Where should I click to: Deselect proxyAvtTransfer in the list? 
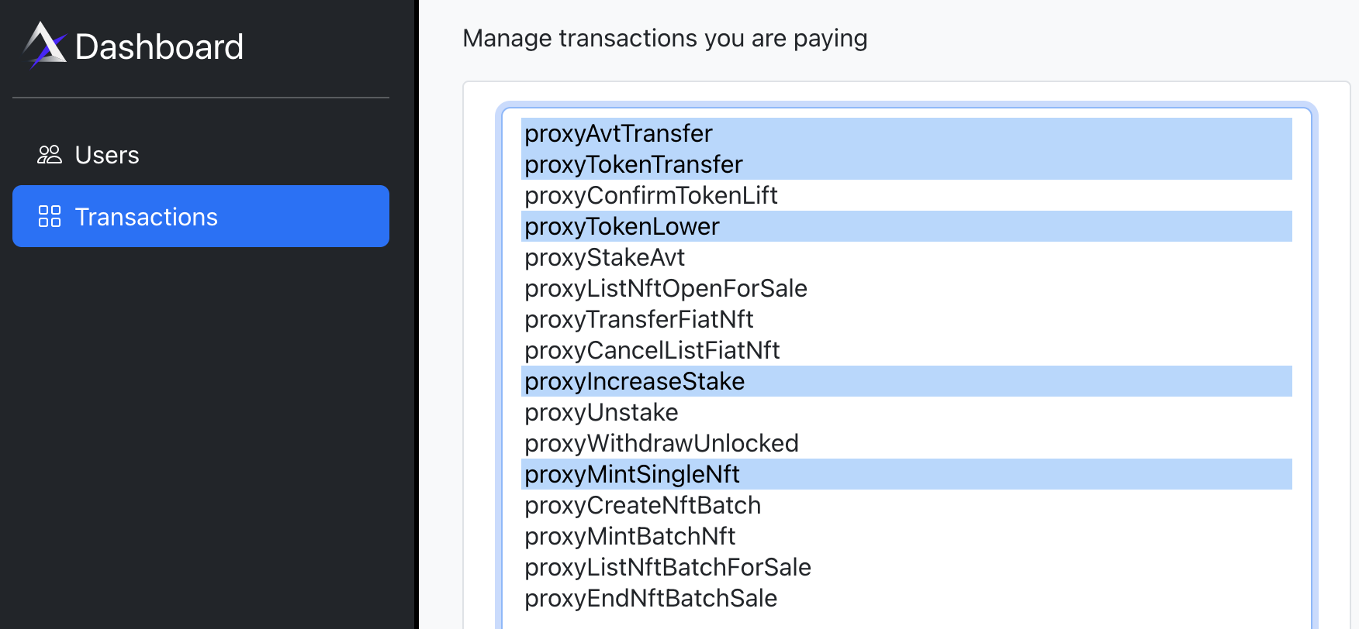pyautogui.click(x=618, y=133)
